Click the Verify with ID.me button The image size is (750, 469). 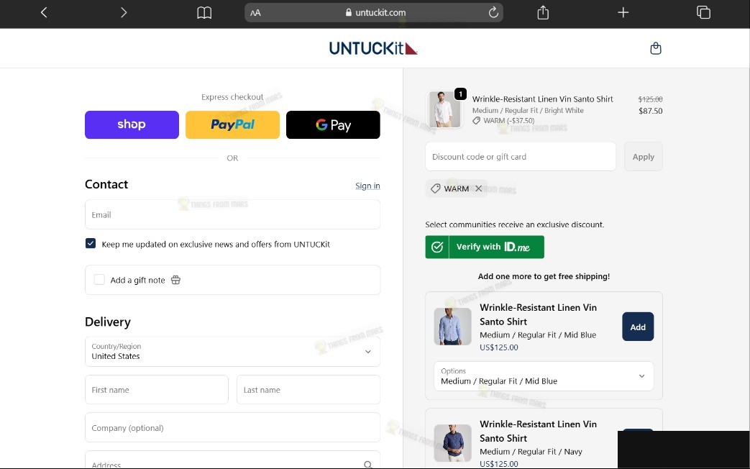click(x=485, y=247)
